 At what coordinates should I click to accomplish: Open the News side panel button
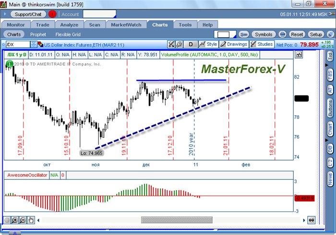330,179
